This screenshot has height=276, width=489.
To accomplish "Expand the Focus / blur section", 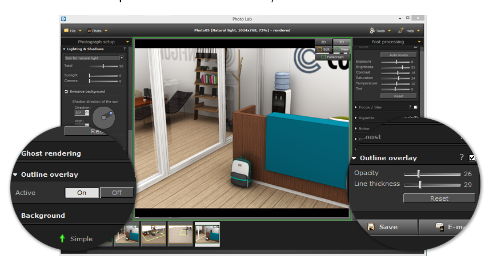I will coord(356,107).
